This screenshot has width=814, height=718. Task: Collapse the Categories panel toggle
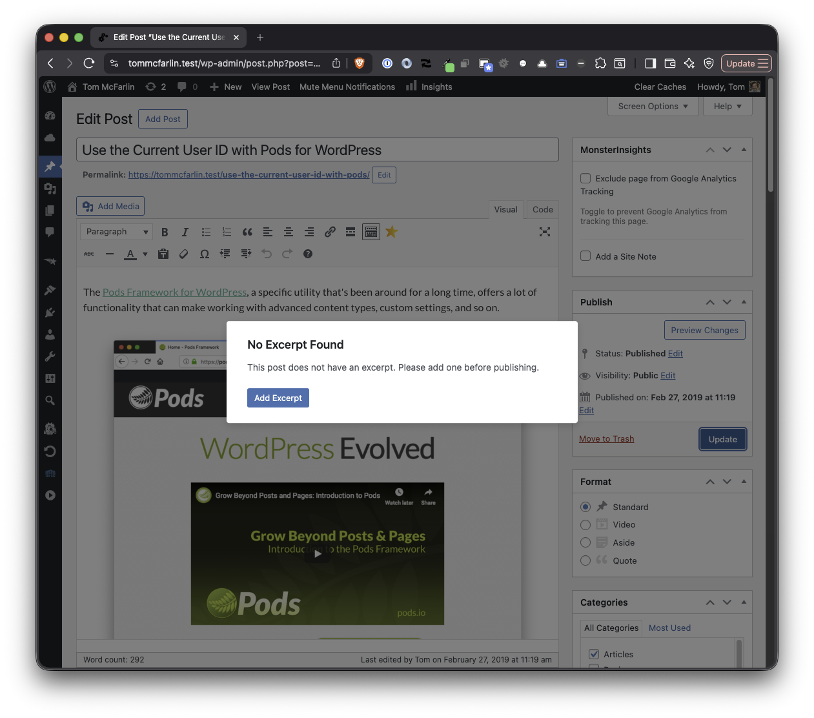tap(744, 602)
